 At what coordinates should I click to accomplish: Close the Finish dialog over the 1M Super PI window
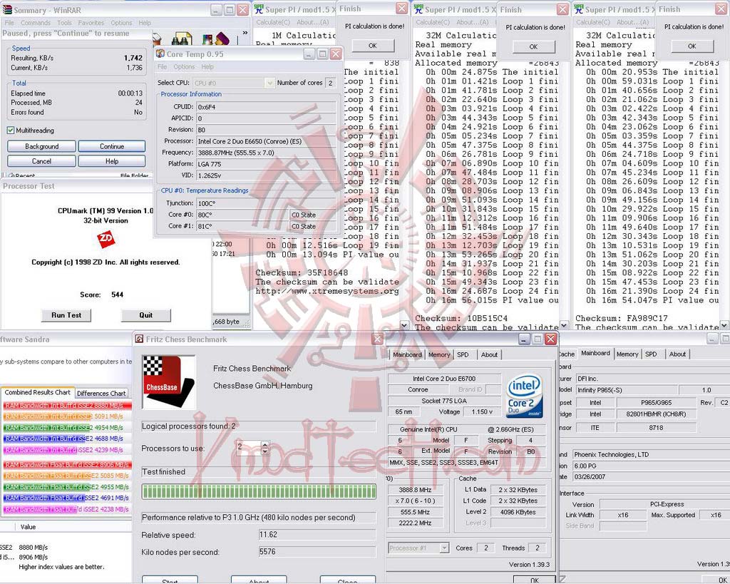(x=401, y=9)
